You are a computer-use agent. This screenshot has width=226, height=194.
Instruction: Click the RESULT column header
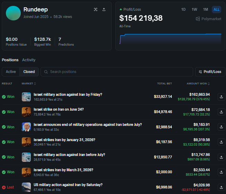(7, 84)
